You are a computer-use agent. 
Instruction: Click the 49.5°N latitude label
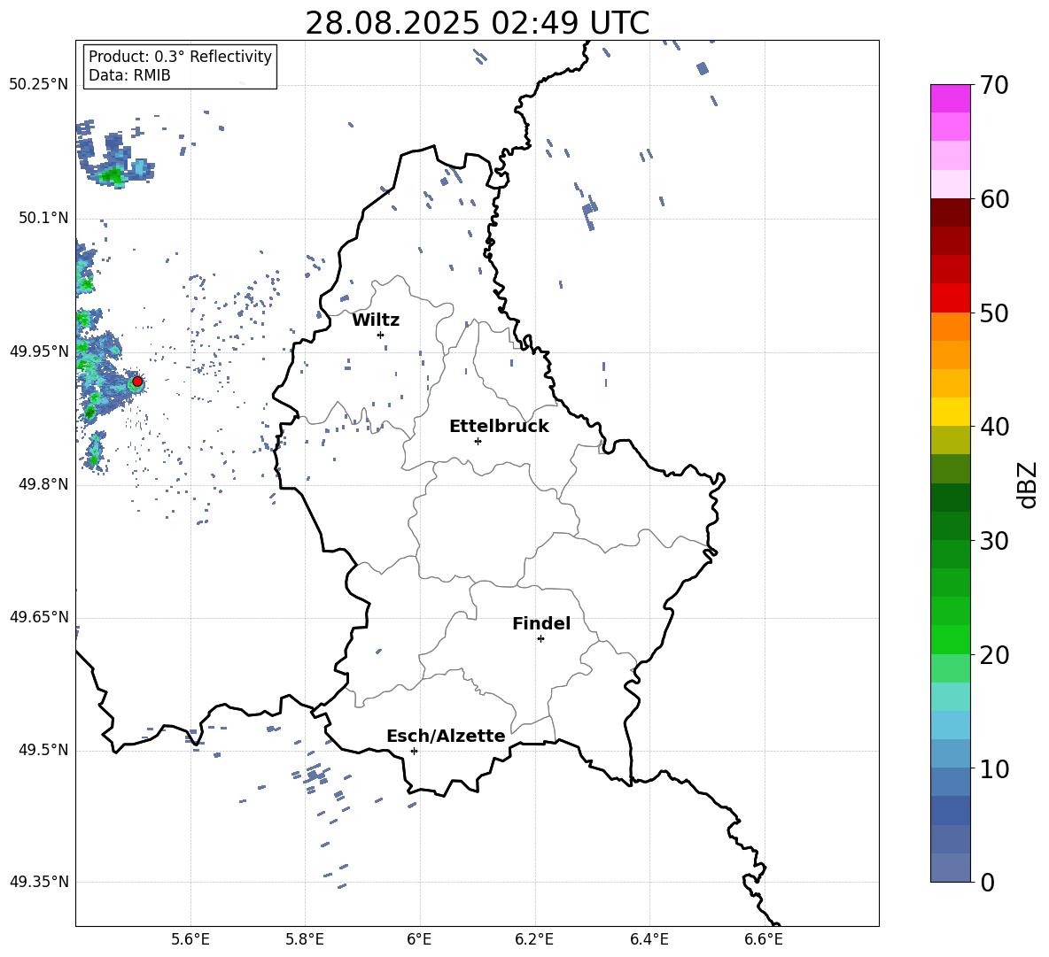tap(43, 750)
